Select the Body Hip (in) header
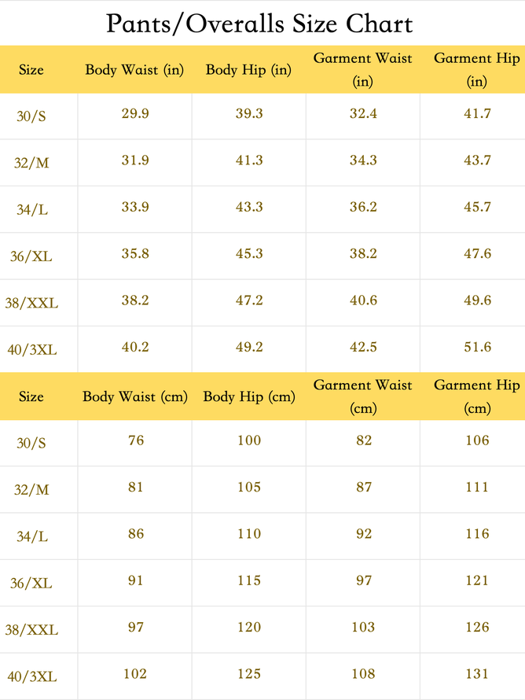Viewport: 525px width, 700px height. coord(248,70)
